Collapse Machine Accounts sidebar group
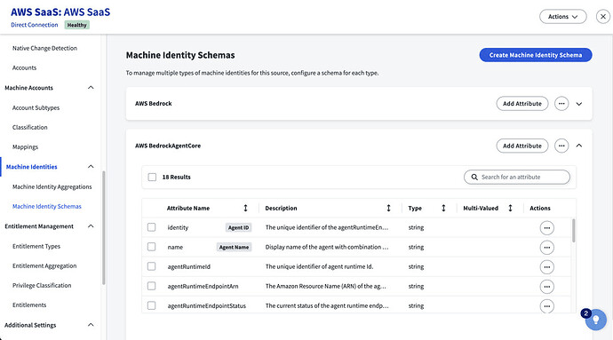 coord(91,88)
